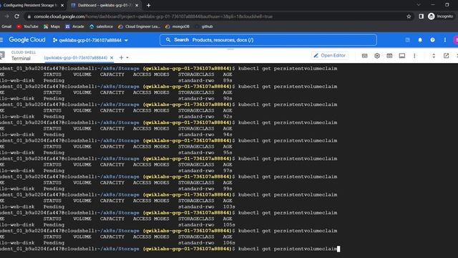Viewport: 458px width, 258px height.
Task: Activate Cloud Shell icon in blue header
Action: coord(407,40)
